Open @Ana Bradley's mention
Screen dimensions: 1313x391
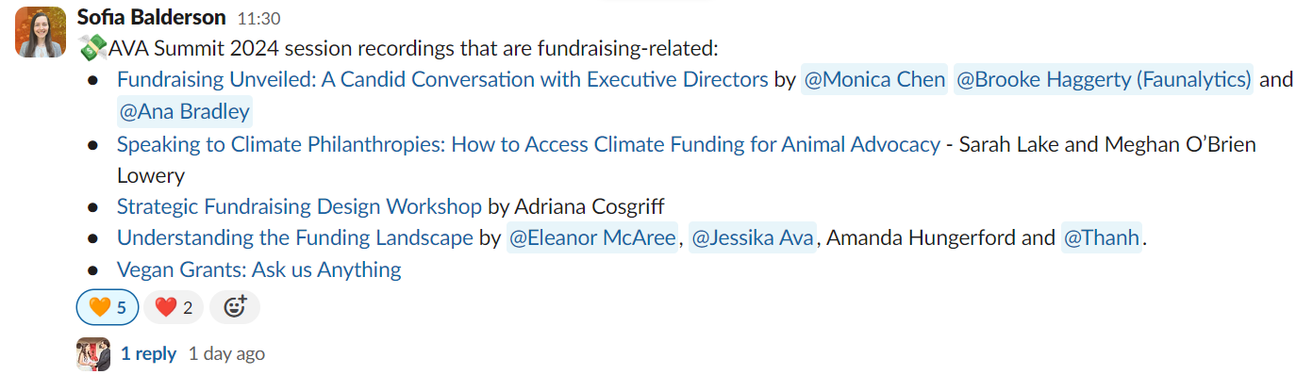click(184, 111)
